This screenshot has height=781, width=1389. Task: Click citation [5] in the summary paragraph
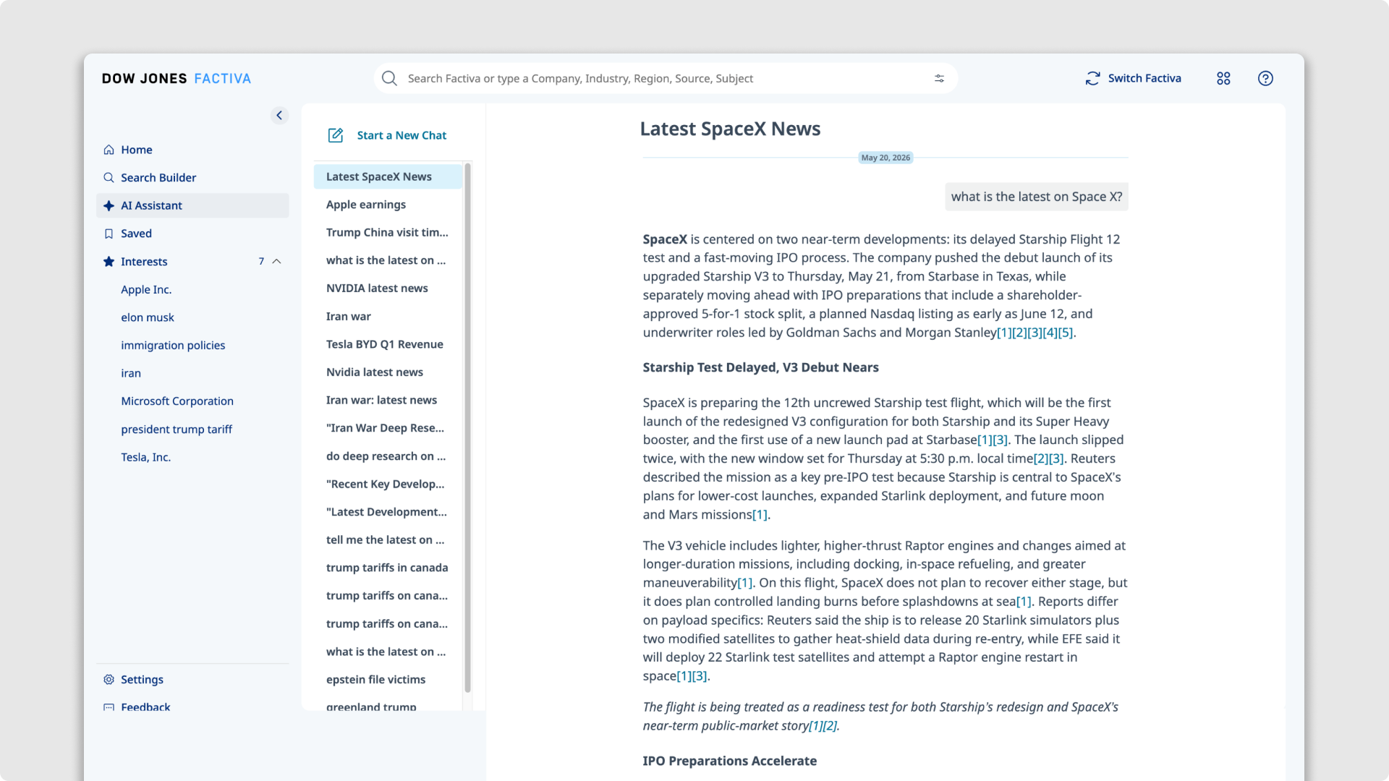click(1066, 333)
